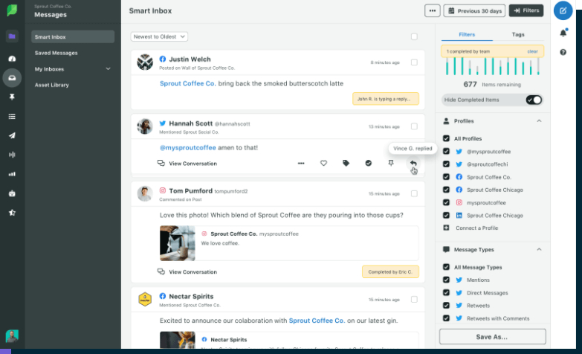Screen dimensions: 582x354
Task: Uncheck Mentions message type checkbox
Action: 446,280
